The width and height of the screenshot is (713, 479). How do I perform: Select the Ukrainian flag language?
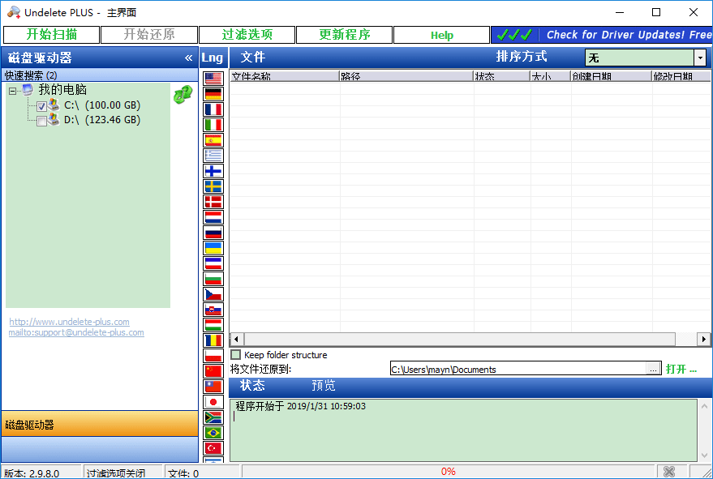(213, 248)
